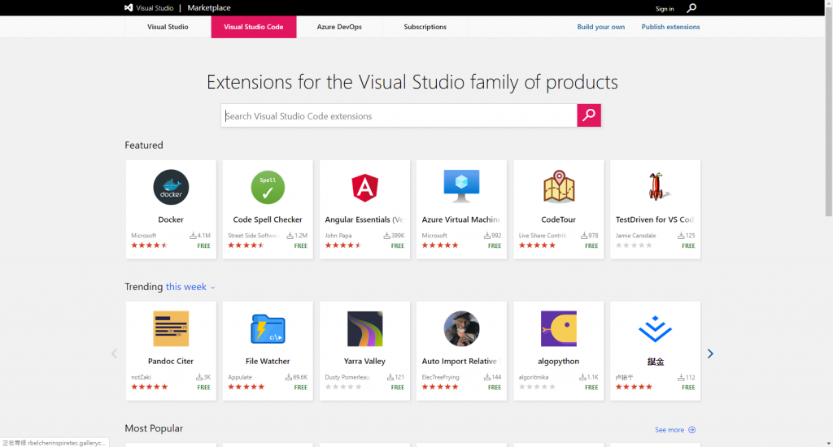Open the Code Spell Checker green icon

[x=268, y=188]
